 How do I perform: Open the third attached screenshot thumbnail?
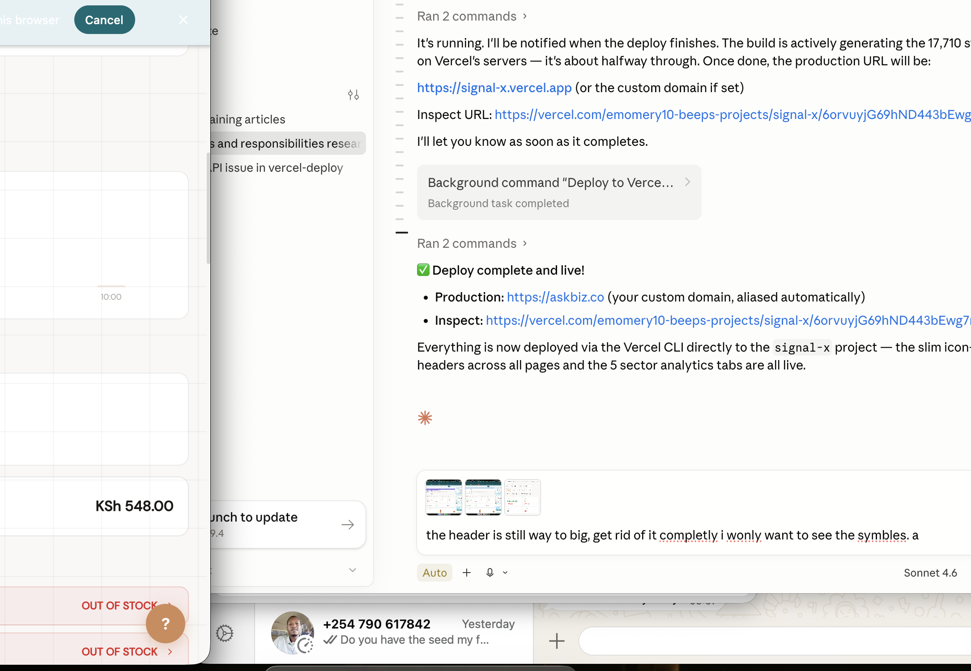(523, 497)
